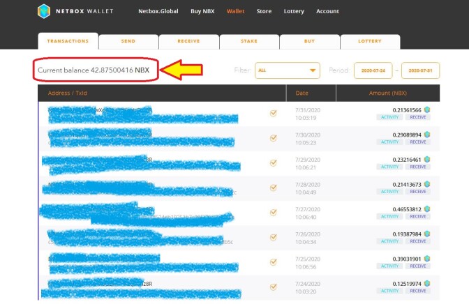Click confirmed checkmark icon for 7/30/2020 transaction
The width and height of the screenshot is (469, 304).
273,138
